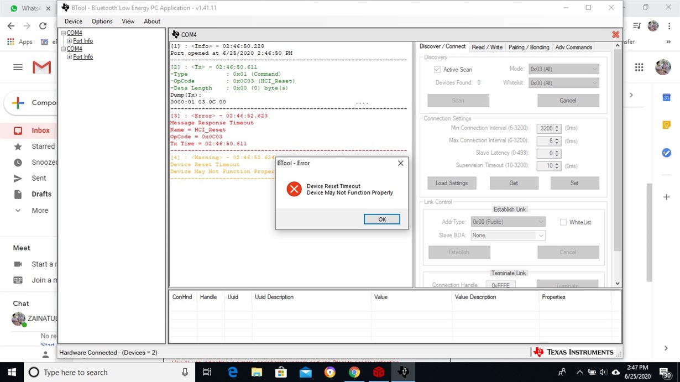
Task: Open Port Info under the second COM4
Action: click(83, 56)
